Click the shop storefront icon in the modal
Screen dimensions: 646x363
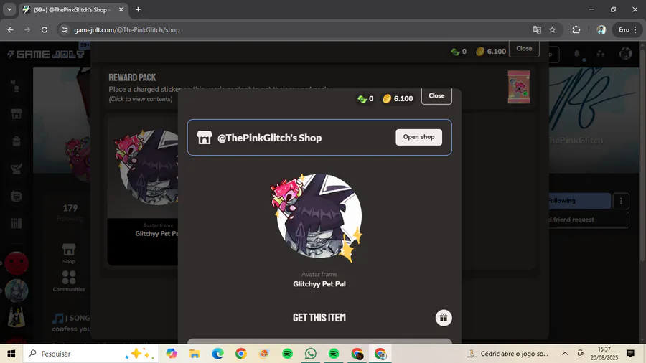coord(204,138)
